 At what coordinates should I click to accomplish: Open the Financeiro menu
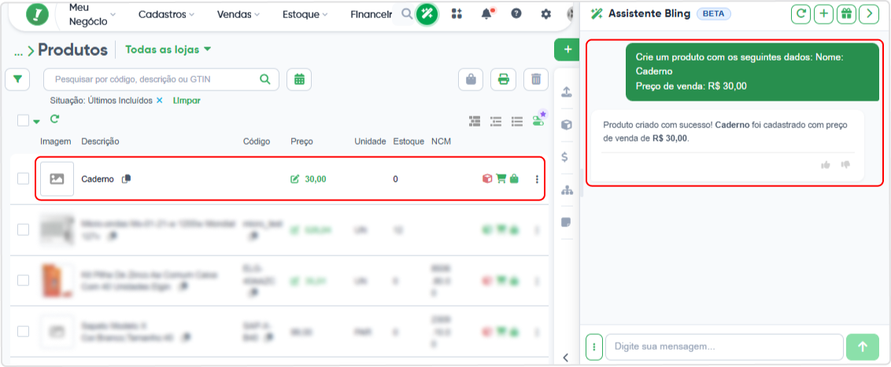point(372,14)
